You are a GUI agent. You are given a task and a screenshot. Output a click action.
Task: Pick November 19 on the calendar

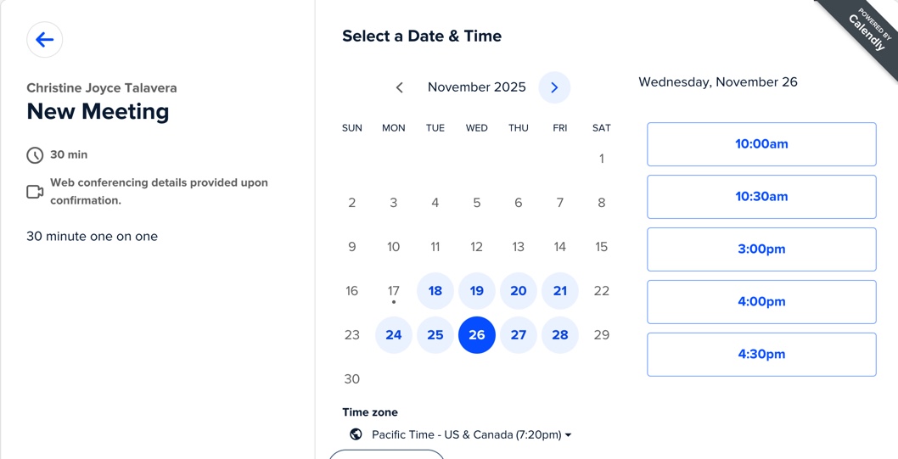477,291
